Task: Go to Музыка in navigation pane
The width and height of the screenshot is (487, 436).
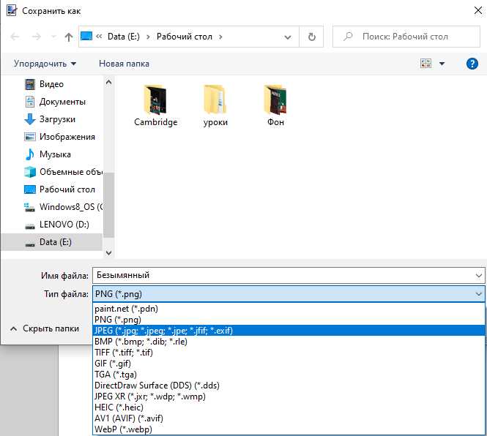Action: click(55, 154)
